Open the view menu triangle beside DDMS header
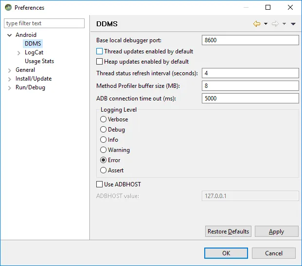 pos(293,24)
